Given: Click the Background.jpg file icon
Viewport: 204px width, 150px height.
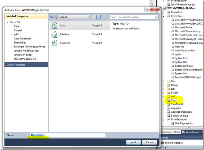Looking at the screenshot, I should [169, 116].
